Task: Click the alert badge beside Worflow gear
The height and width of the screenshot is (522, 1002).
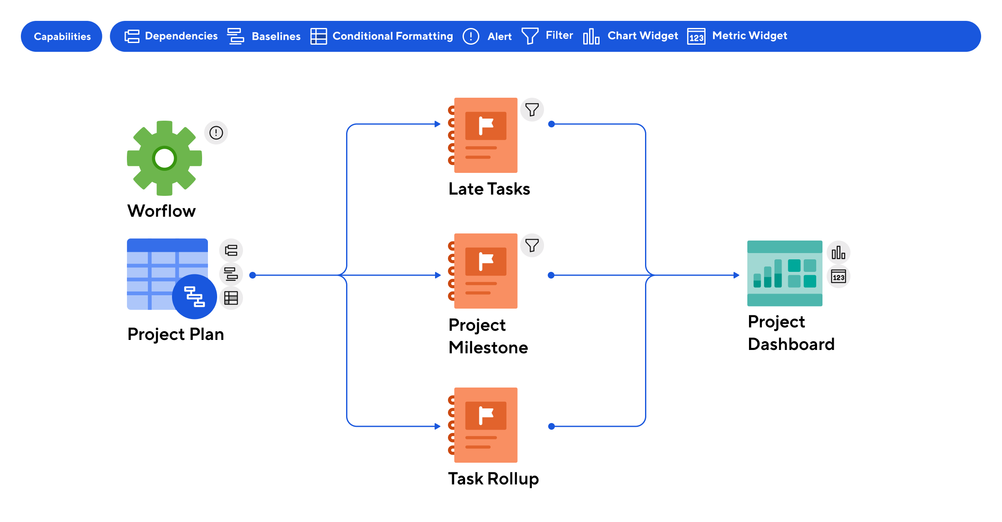Action: (216, 133)
